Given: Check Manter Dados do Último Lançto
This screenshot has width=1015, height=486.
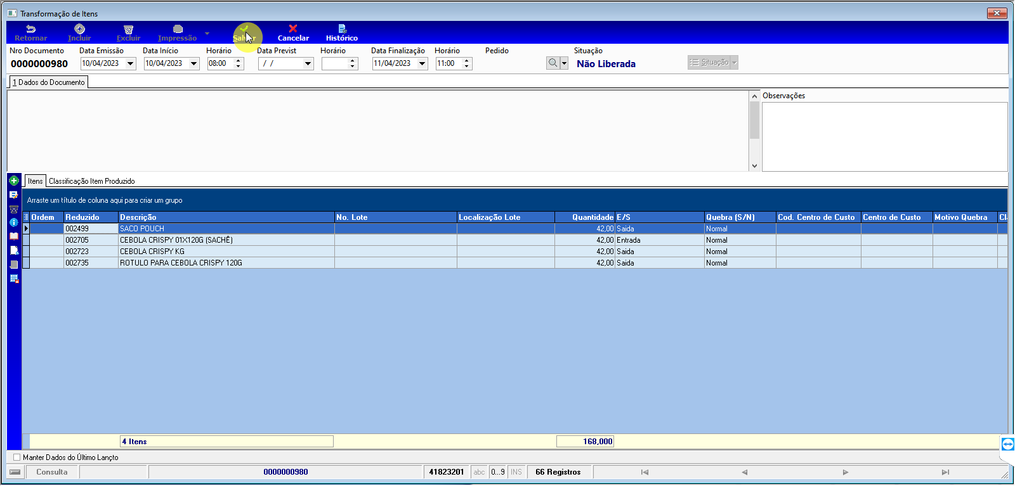Looking at the screenshot, I should pyautogui.click(x=17, y=457).
